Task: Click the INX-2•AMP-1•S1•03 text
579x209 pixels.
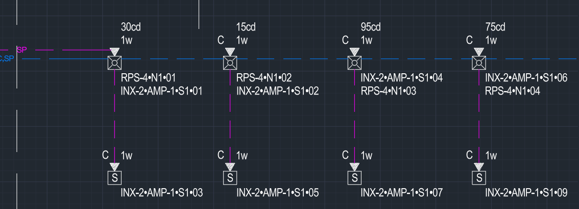Action: [x=162, y=192]
